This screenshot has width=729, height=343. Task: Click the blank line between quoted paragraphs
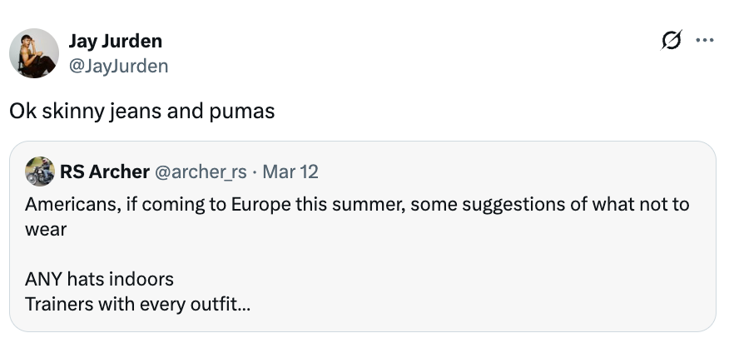tap(250, 253)
